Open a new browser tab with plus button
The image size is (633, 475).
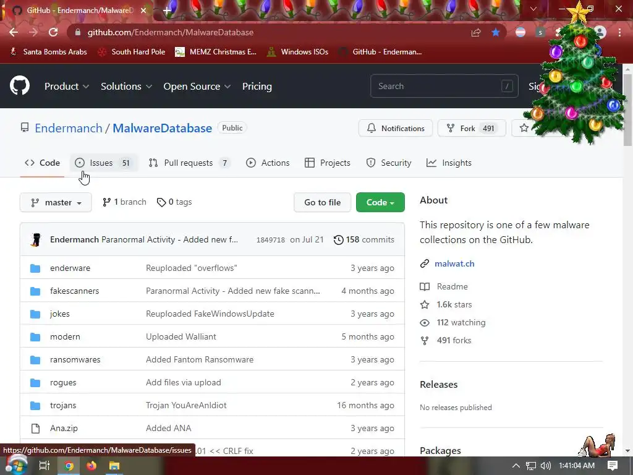click(x=167, y=10)
